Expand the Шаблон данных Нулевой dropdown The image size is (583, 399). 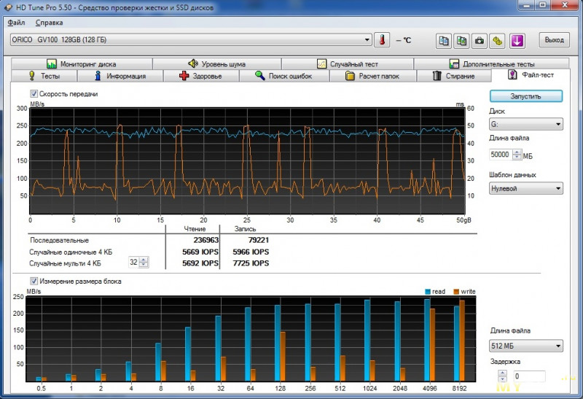tap(526, 188)
